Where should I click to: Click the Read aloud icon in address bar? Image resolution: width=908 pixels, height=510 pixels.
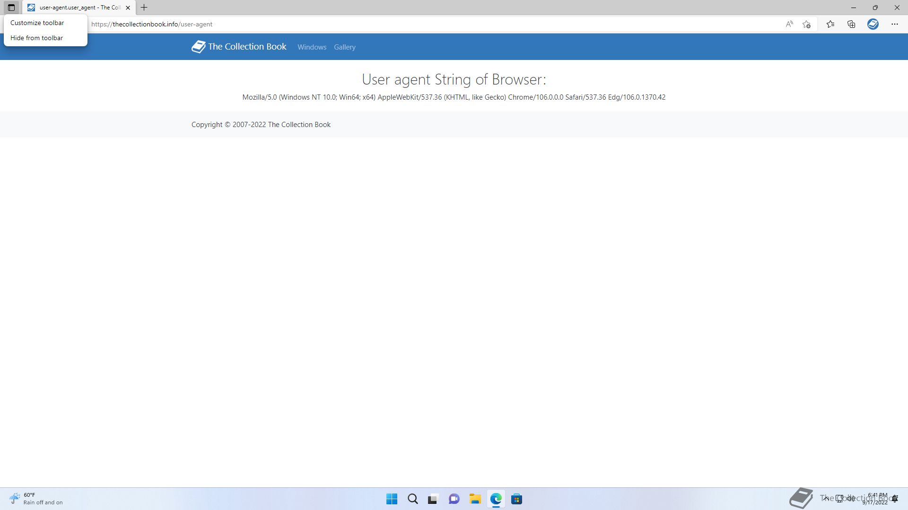coord(789,24)
